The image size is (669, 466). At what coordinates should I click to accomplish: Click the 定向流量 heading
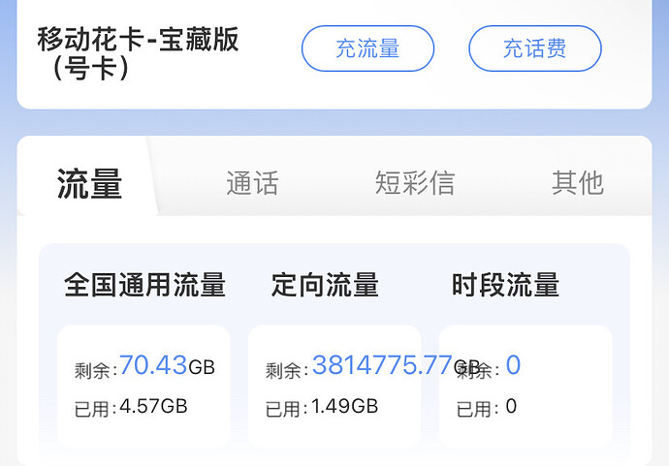[325, 285]
